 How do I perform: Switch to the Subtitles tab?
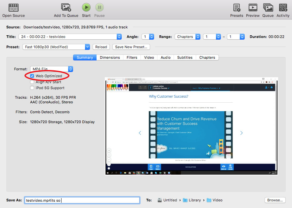pos(185,57)
